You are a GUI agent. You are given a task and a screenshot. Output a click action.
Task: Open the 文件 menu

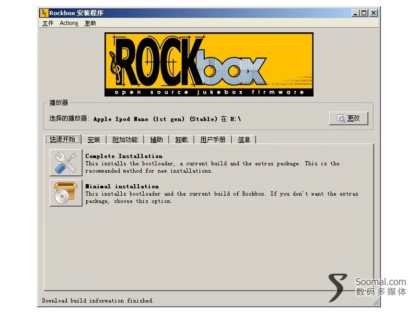click(x=48, y=23)
